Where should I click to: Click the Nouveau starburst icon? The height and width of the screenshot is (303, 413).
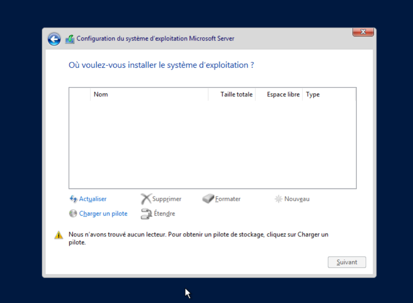tap(278, 199)
